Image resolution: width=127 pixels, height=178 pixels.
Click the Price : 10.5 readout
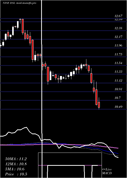[16, 174]
